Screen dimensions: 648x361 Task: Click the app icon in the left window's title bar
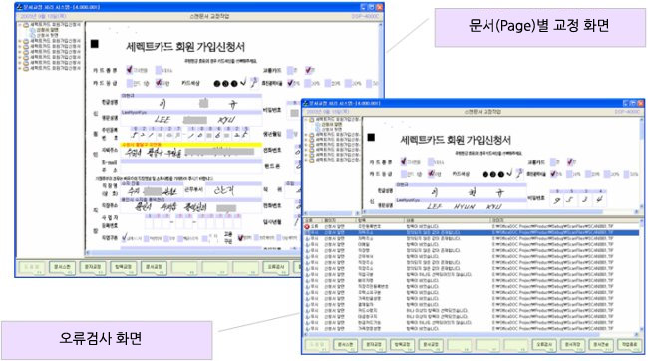point(19,7)
